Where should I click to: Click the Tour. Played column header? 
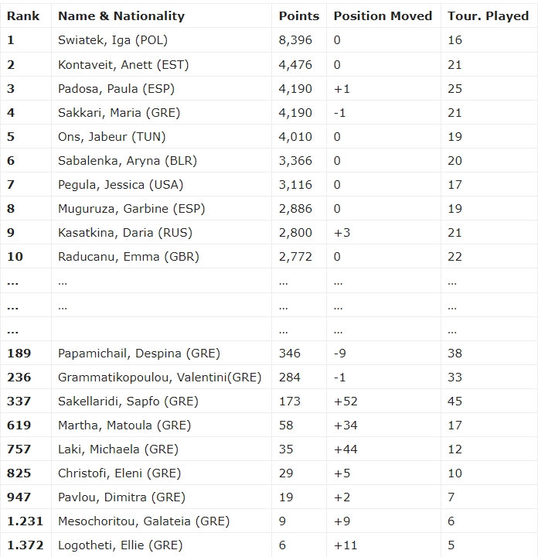tap(488, 15)
